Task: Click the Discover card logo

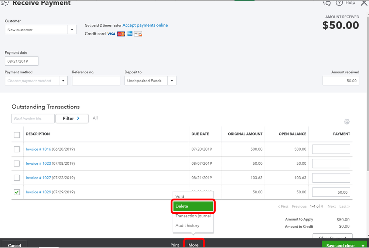Action: click(x=138, y=34)
